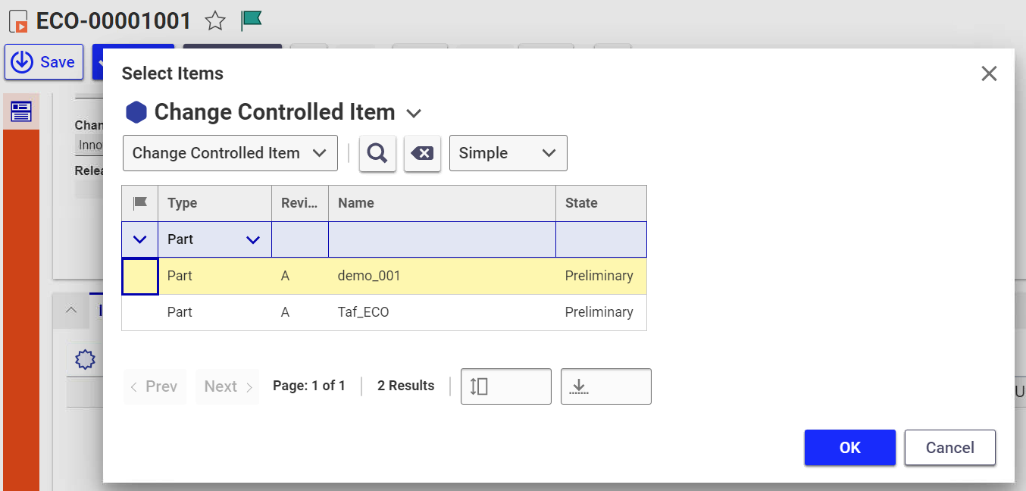Viewport: 1026px width, 491px height.
Task: Click the revision A cell for demo_001
Action: (300, 276)
